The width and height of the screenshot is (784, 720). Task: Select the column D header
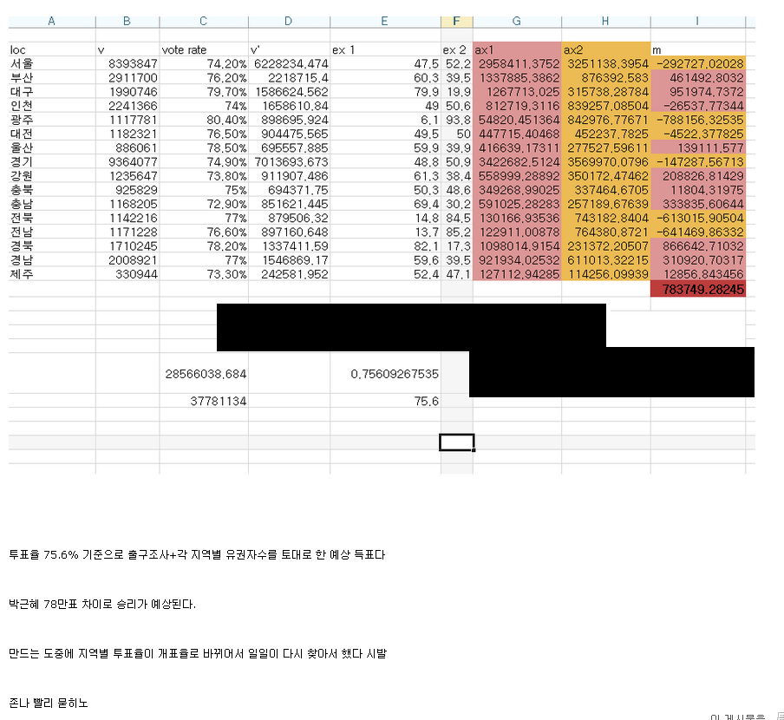289,21
